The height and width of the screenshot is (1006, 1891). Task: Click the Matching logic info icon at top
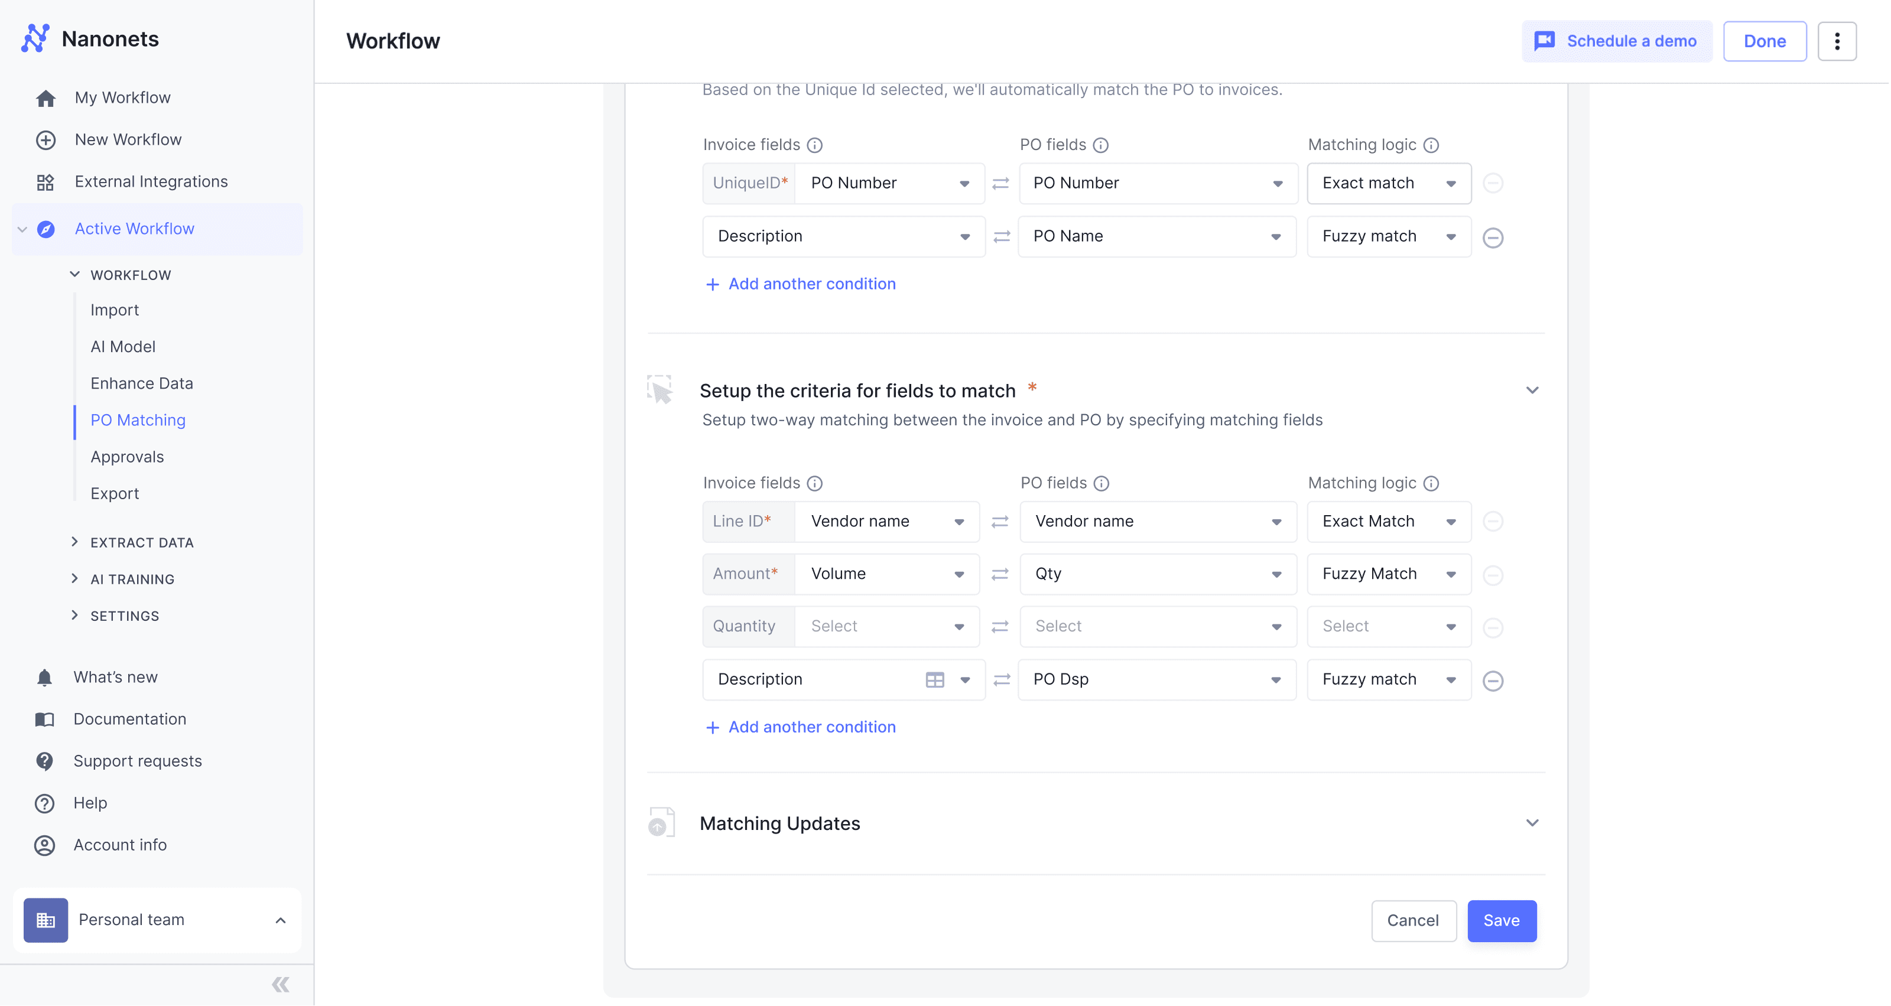pyautogui.click(x=1431, y=145)
